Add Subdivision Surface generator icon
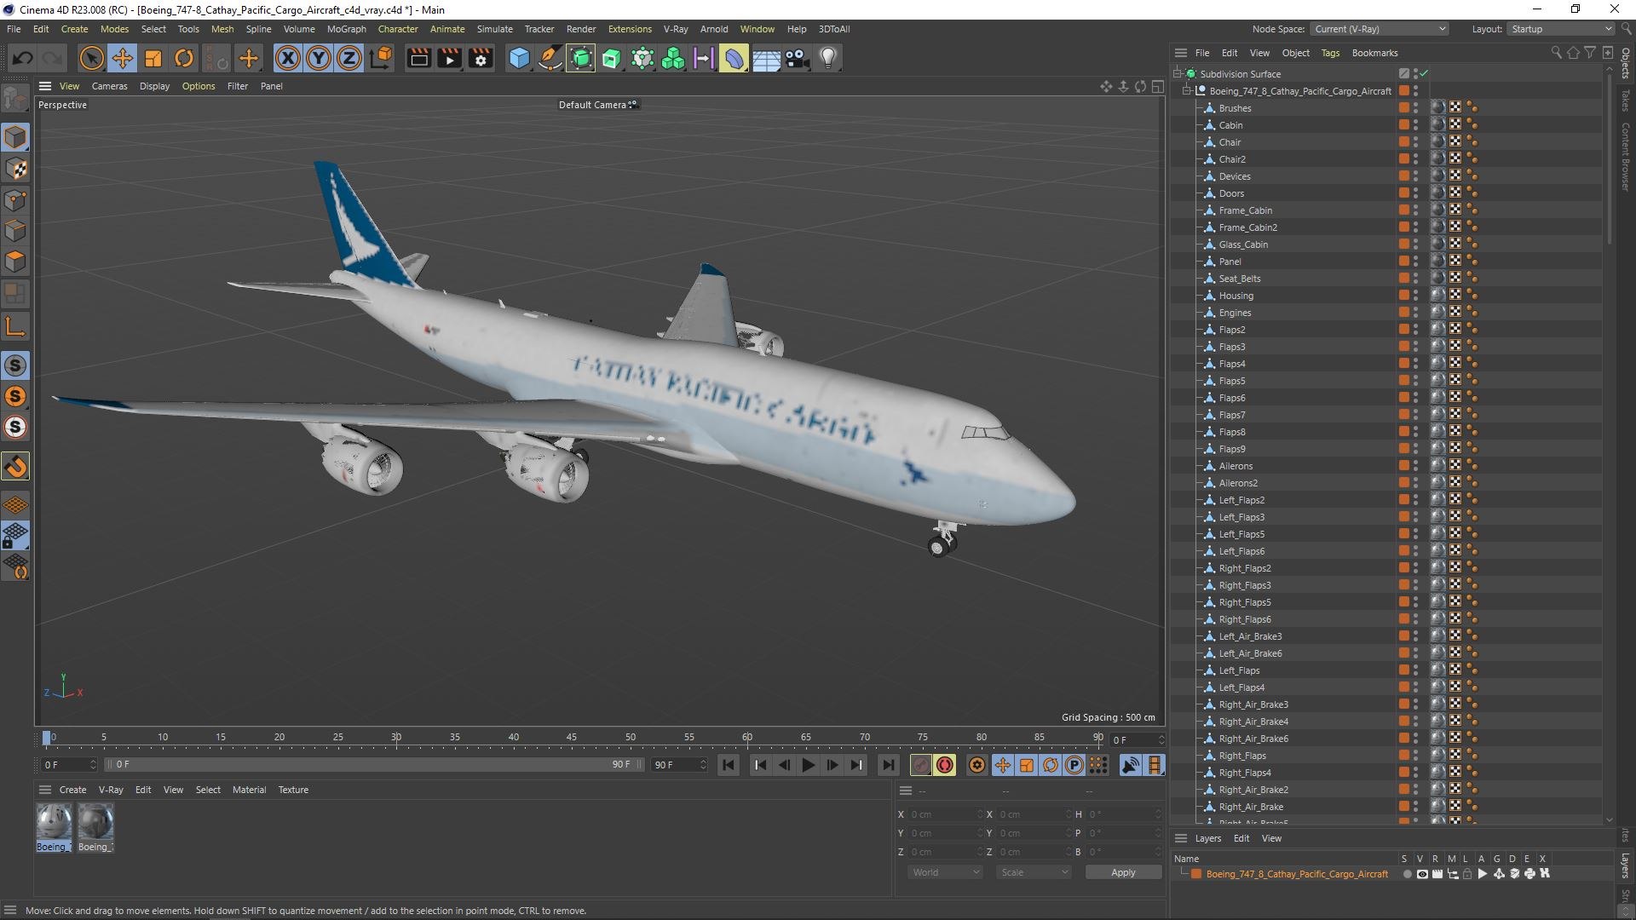 coord(581,58)
